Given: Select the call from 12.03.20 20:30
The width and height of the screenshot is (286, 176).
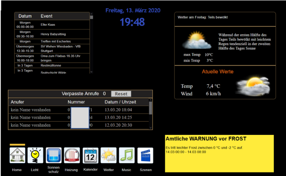Looking at the screenshot, I should (79, 125).
